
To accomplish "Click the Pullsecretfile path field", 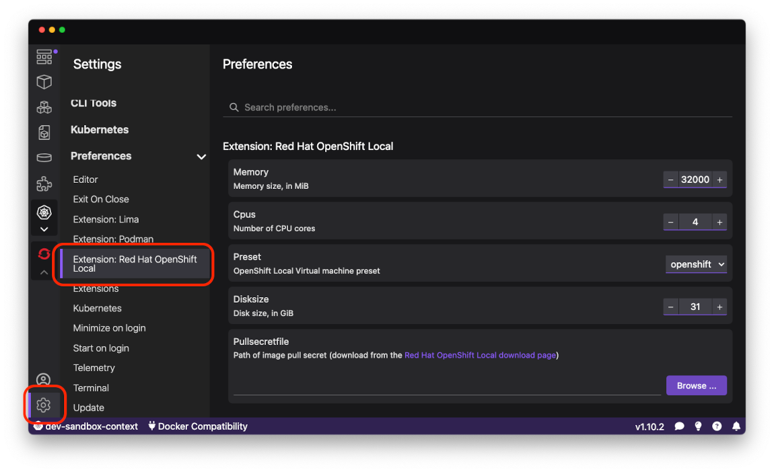I will coord(447,386).
